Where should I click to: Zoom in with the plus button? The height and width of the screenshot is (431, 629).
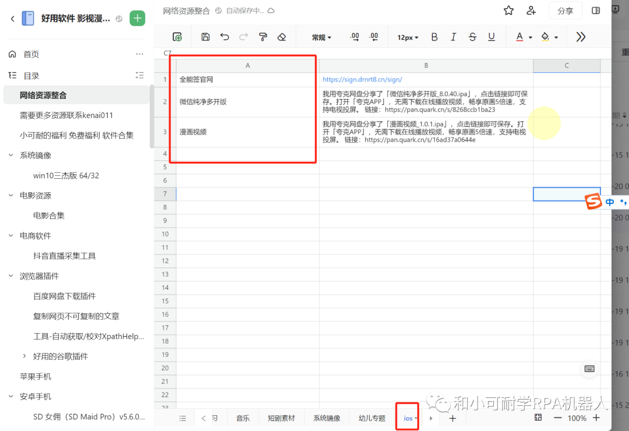click(x=596, y=418)
